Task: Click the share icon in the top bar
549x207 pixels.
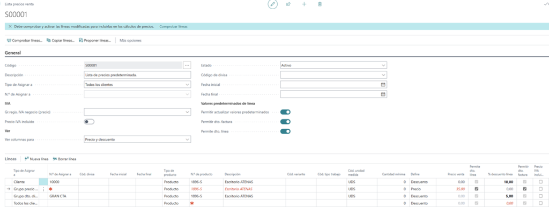Action: click(x=288, y=4)
